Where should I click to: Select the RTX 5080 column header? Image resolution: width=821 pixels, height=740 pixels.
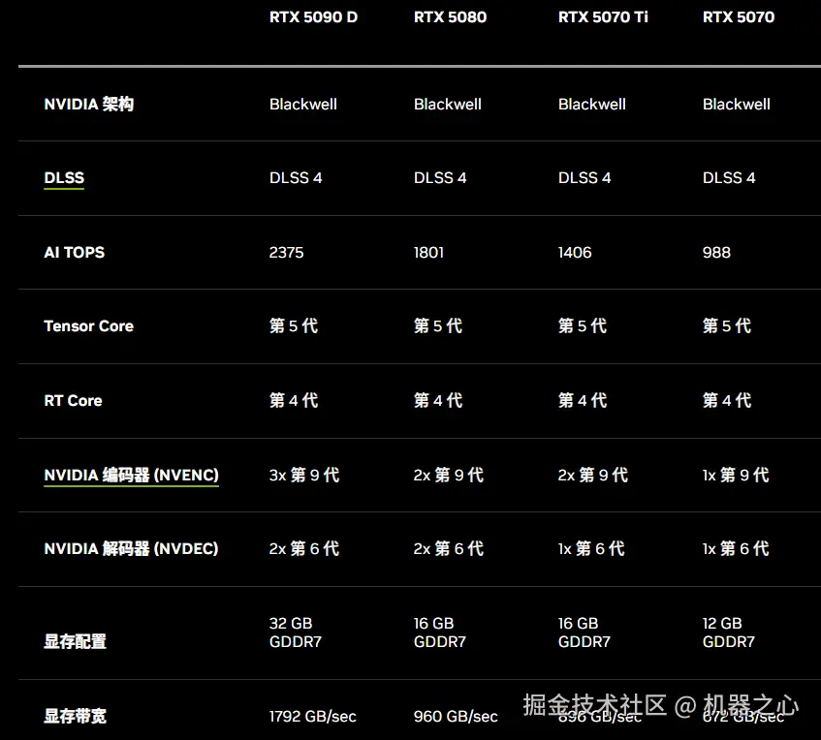pyautogui.click(x=450, y=17)
